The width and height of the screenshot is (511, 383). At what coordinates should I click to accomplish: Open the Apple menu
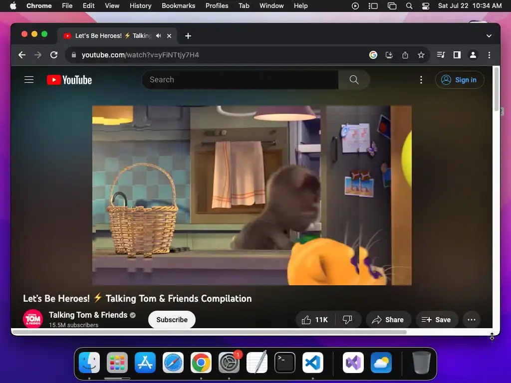coord(13,6)
